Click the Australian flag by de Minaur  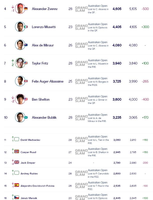coord(26,45)
